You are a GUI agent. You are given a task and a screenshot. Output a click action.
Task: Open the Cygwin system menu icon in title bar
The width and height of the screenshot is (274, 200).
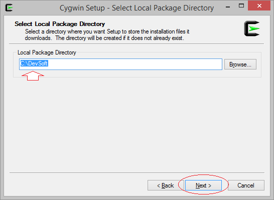coord(9,7)
